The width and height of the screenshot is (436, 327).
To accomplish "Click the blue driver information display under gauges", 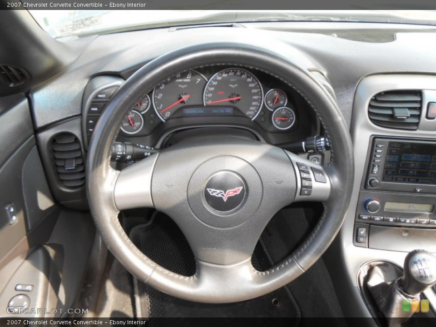I will 208,111.
